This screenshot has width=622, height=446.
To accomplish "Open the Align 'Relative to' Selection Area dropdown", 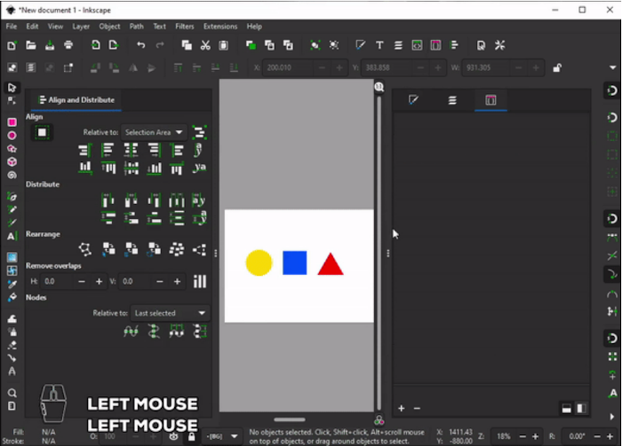I will 153,132.
